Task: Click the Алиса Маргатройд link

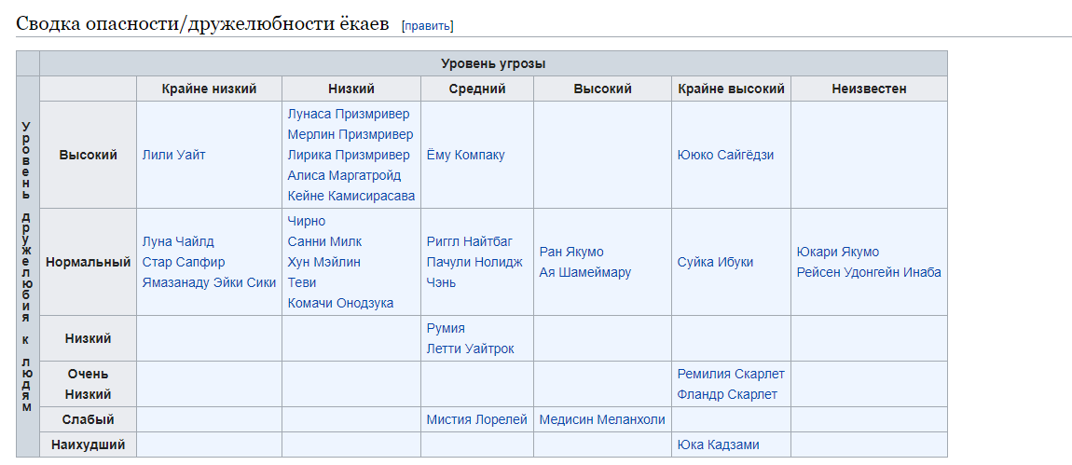Action: [x=344, y=175]
